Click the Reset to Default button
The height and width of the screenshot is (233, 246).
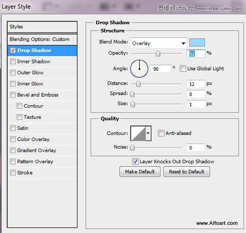click(187, 172)
